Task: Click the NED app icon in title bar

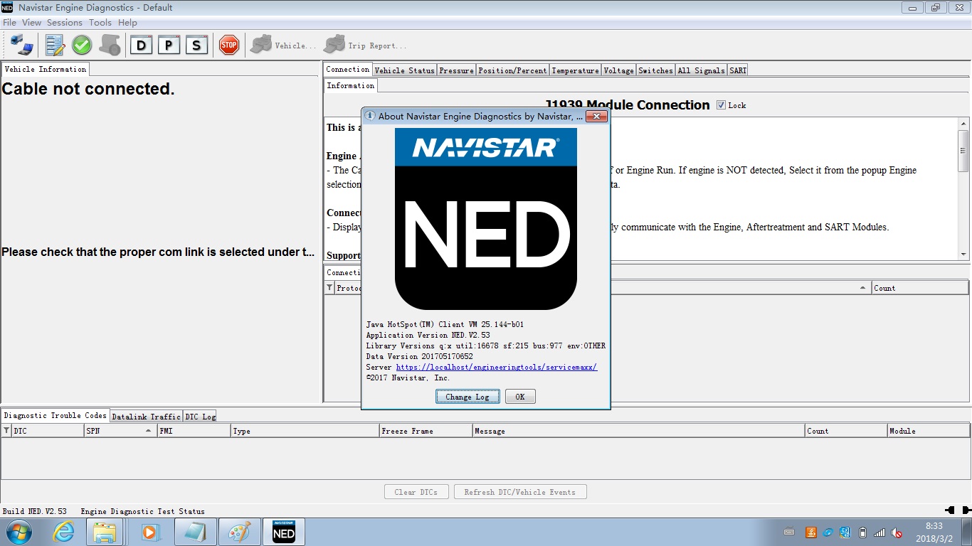Action: click(x=8, y=8)
